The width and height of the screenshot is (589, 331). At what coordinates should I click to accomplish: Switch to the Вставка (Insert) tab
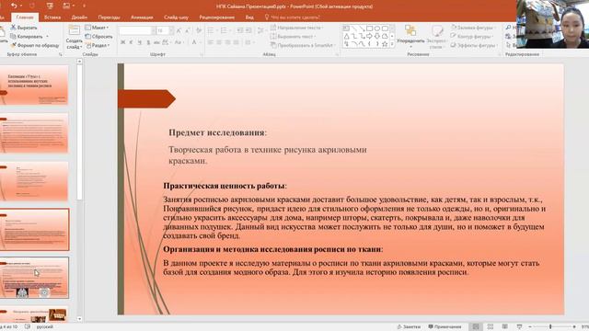(x=52, y=17)
